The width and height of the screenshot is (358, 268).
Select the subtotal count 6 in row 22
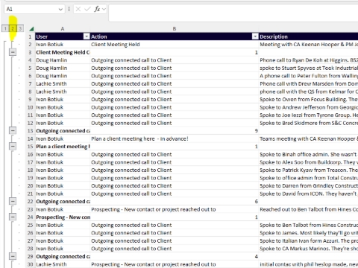[175, 202]
